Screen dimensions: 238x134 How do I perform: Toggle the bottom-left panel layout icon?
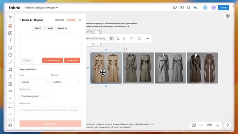pos(10,125)
